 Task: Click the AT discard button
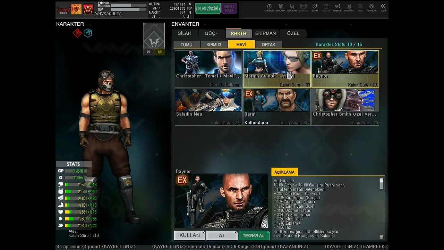[x=222, y=235]
